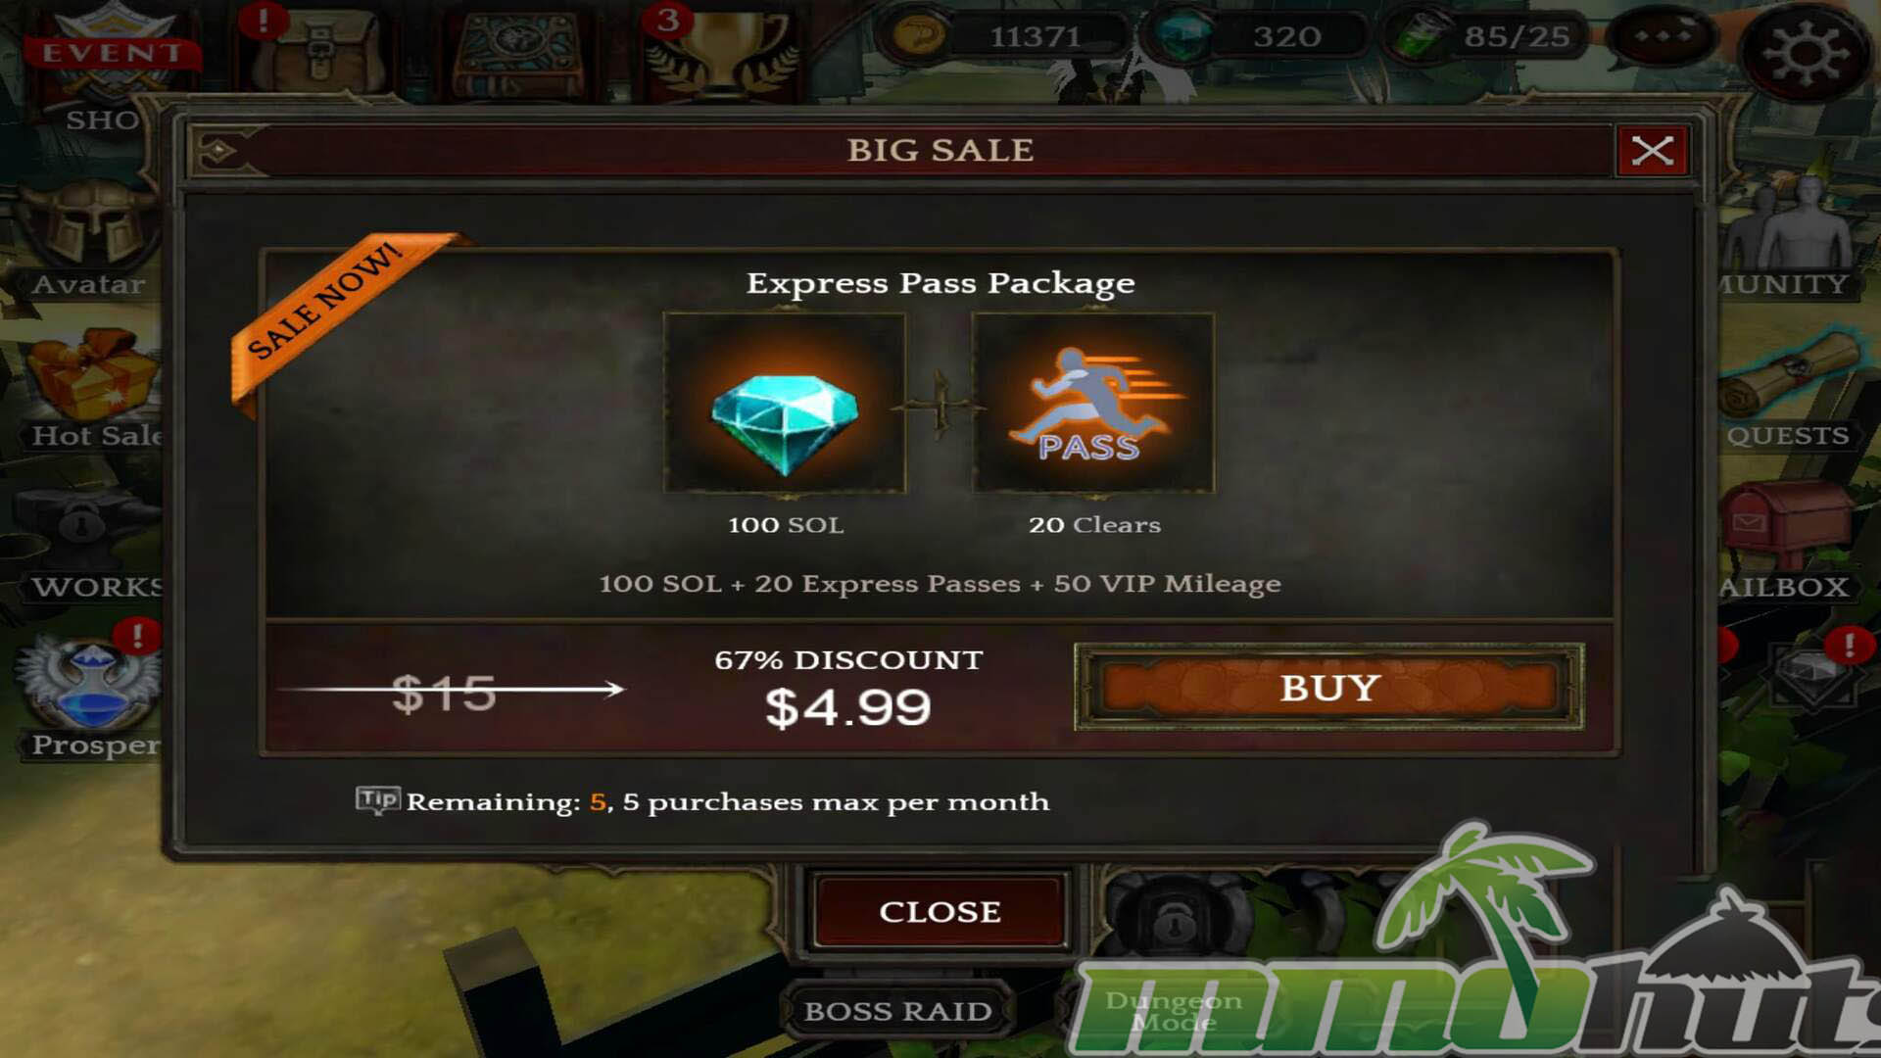Open the backpack inventory icon
Viewport: 1881px width, 1058px height.
click(x=318, y=49)
